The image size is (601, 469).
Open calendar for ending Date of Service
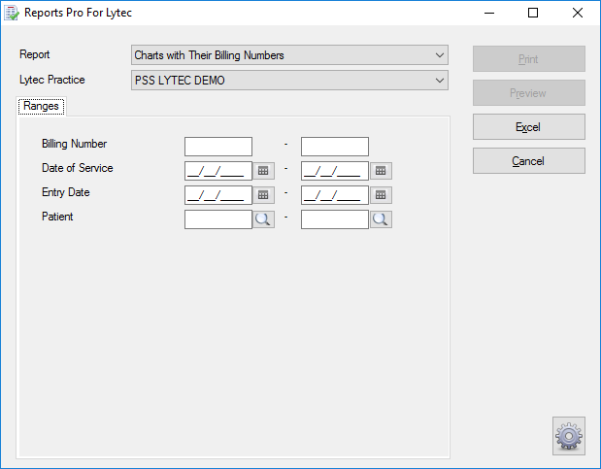(x=381, y=171)
